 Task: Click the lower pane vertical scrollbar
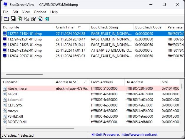click(182, 86)
